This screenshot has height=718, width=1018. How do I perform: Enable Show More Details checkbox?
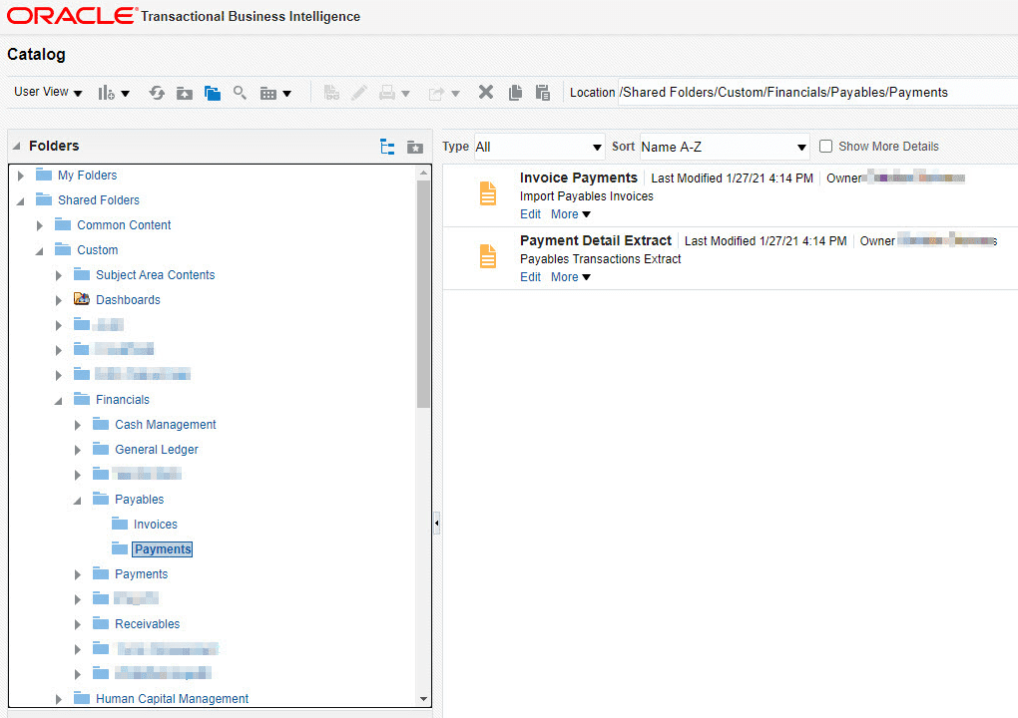click(825, 146)
